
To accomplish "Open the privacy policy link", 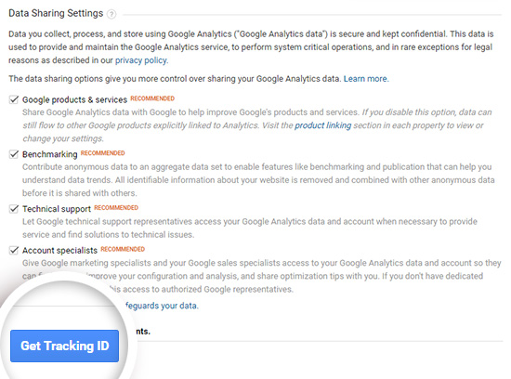I will (141, 60).
